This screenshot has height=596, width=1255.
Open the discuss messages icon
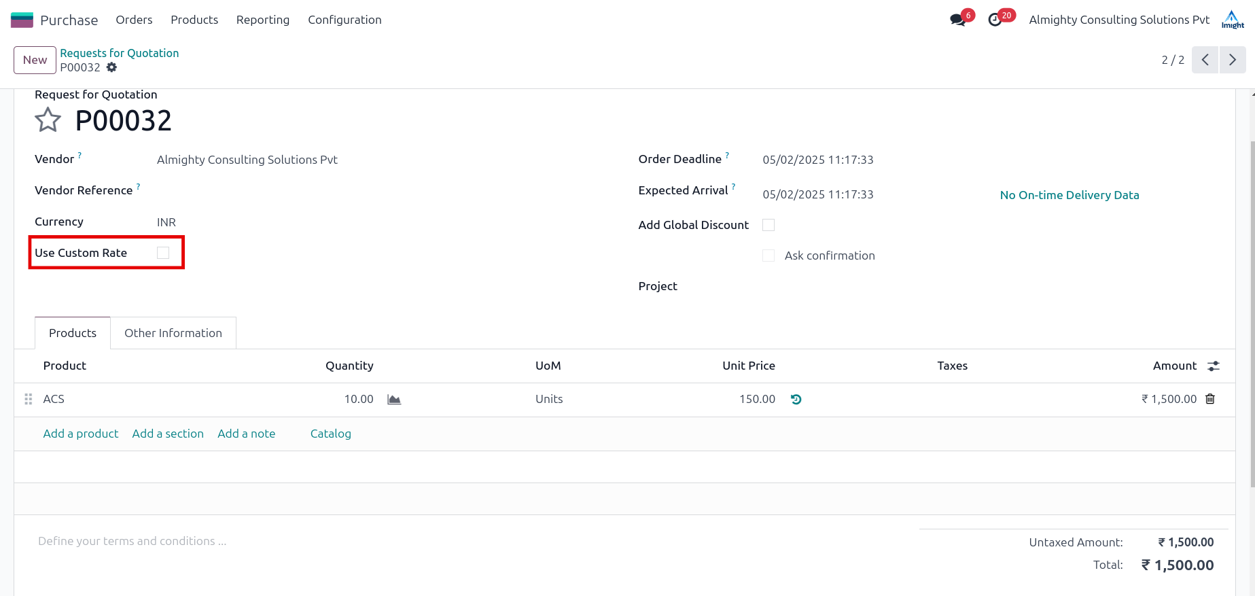click(958, 20)
